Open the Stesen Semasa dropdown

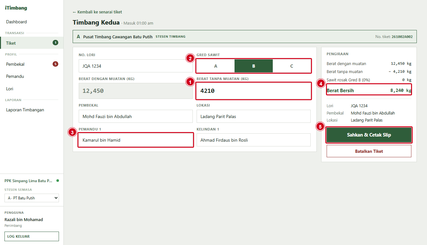[32, 198]
